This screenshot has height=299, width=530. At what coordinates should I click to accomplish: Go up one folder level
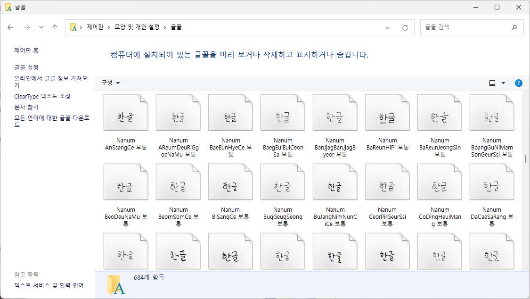(x=55, y=27)
